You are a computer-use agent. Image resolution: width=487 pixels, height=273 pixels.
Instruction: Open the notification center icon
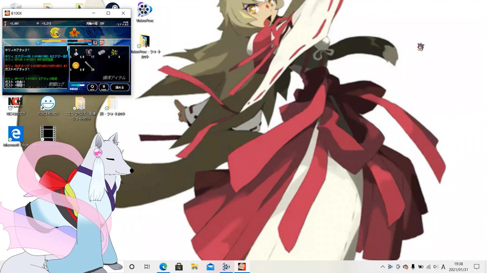point(477,266)
